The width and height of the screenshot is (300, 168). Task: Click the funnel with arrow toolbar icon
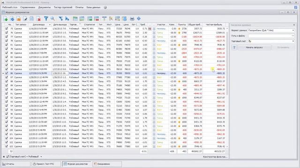60,19
